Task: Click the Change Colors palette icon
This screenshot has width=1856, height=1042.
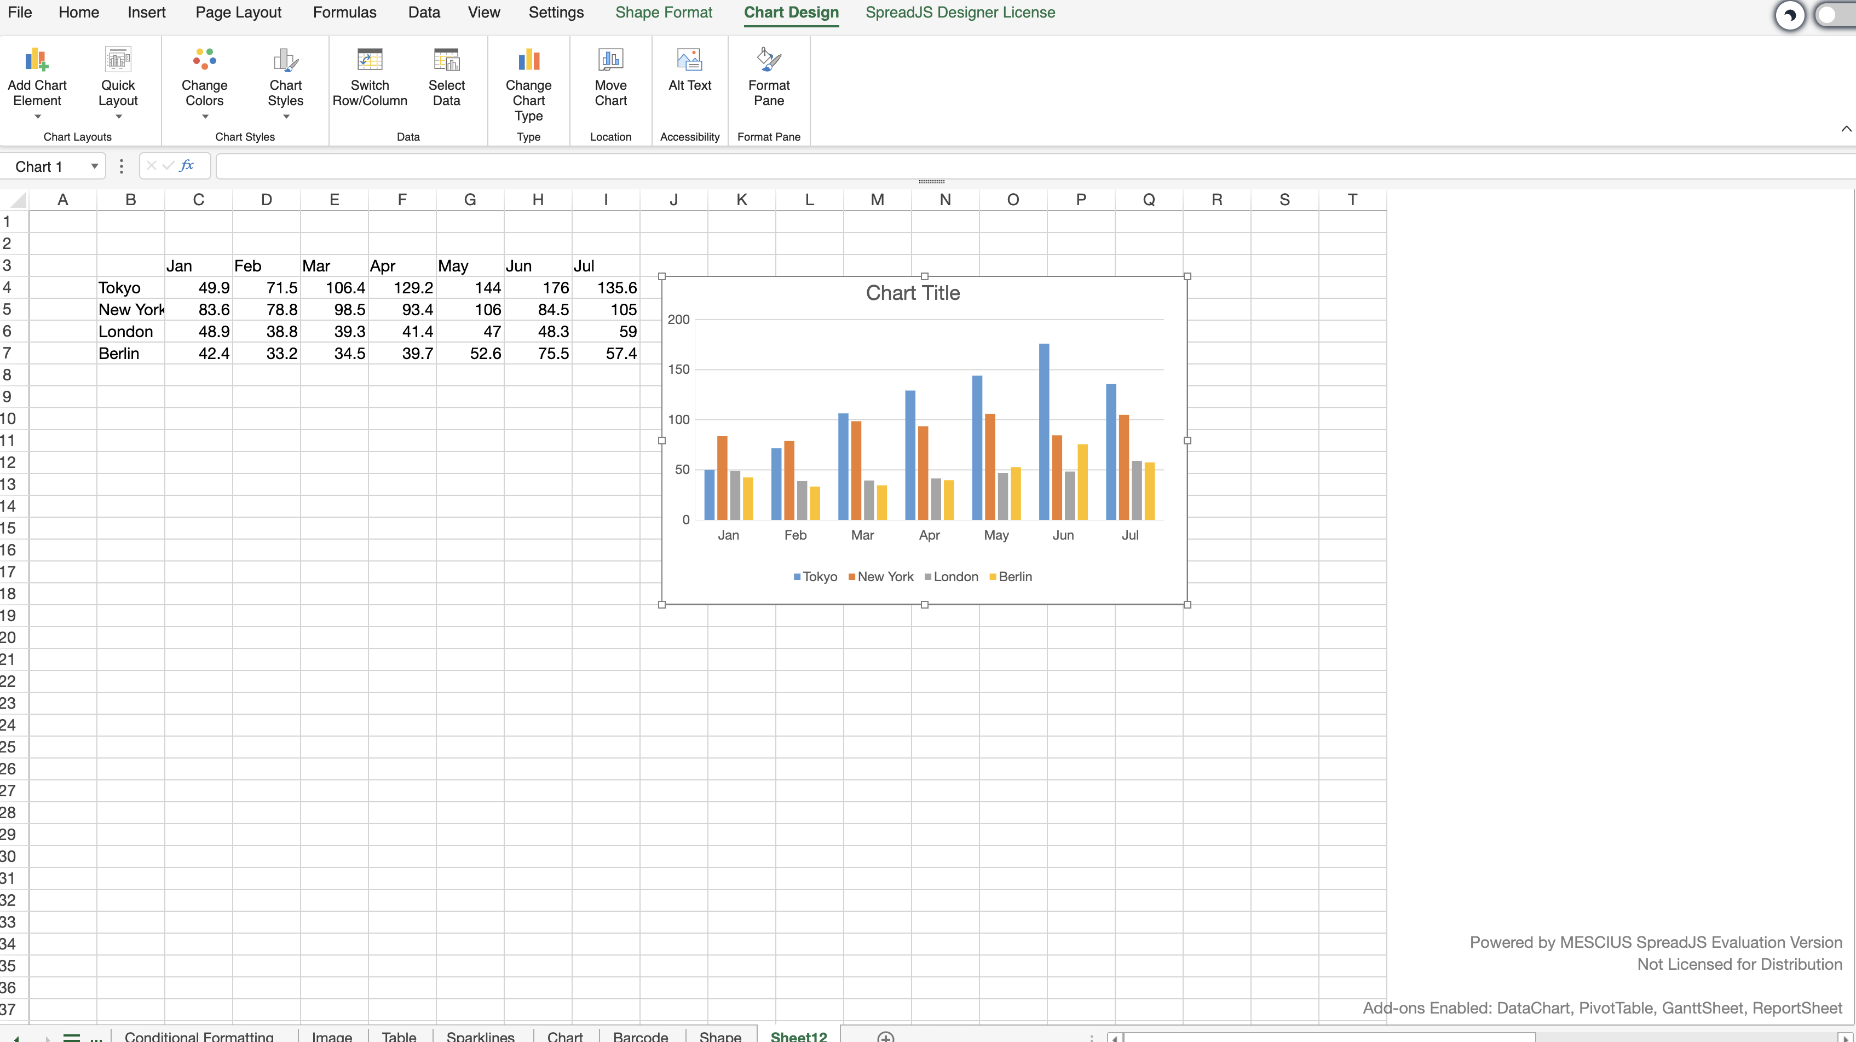Action: click(x=204, y=60)
